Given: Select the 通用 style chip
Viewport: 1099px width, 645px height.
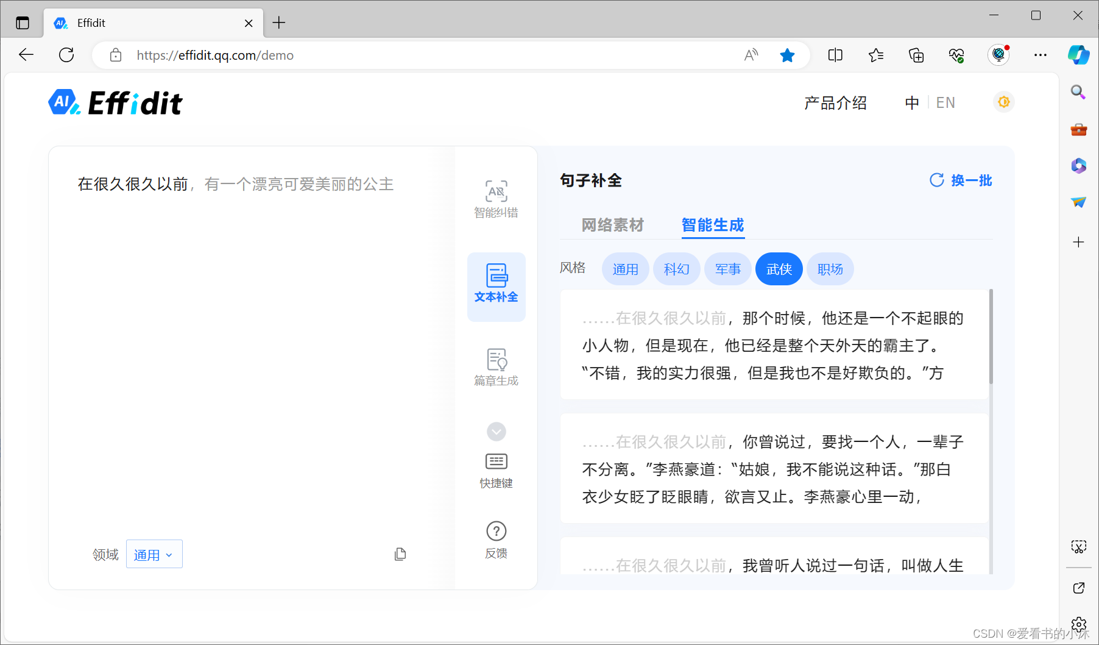Looking at the screenshot, I should click(x=625, y=269).
